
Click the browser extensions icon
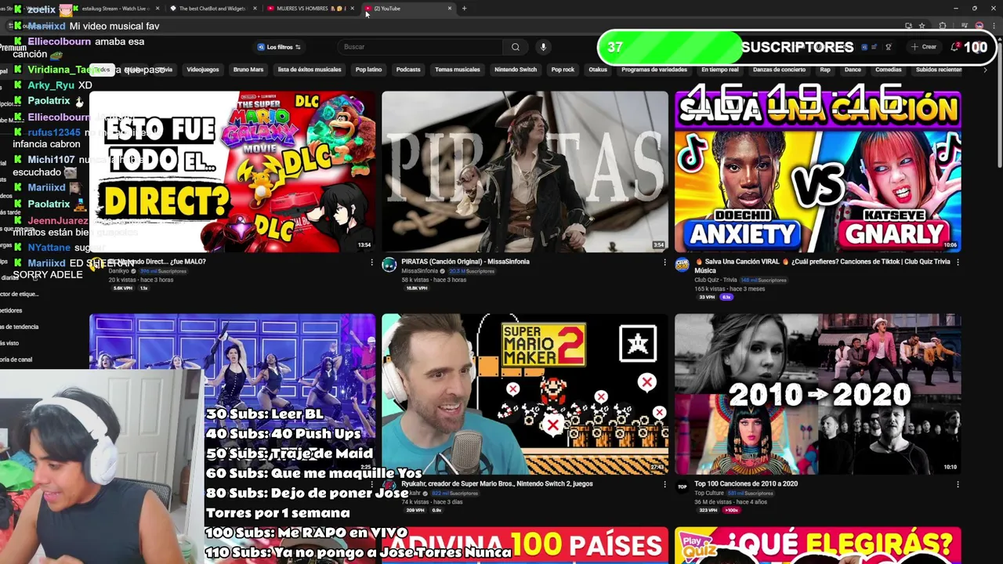[943, 26]
